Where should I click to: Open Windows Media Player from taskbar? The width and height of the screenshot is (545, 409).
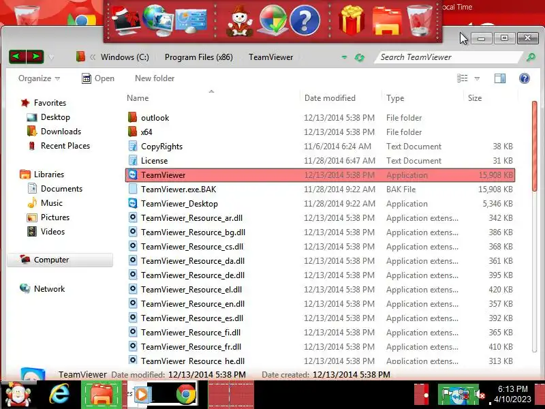(x=142, y=395)
